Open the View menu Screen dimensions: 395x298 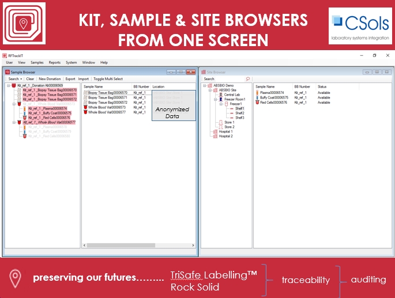coord(22,62)
